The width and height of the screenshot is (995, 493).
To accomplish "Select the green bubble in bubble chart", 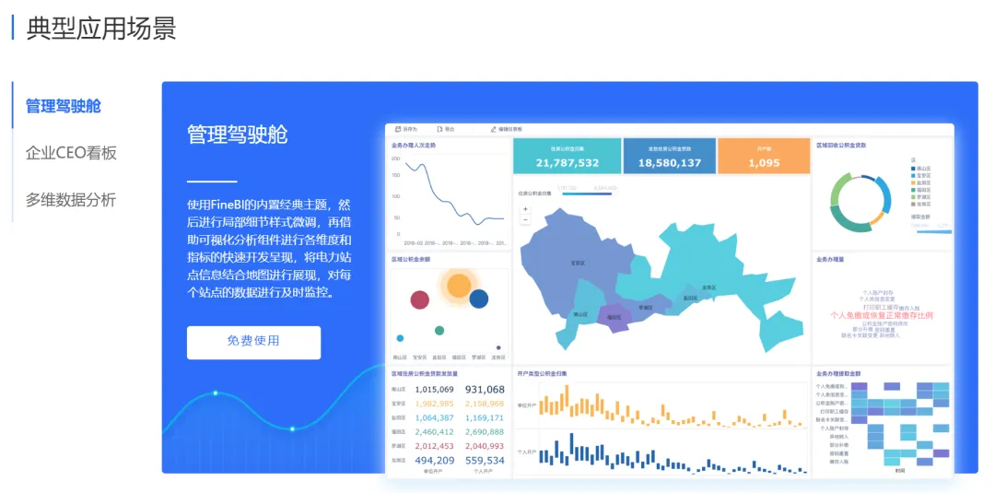I will point(439,331).
